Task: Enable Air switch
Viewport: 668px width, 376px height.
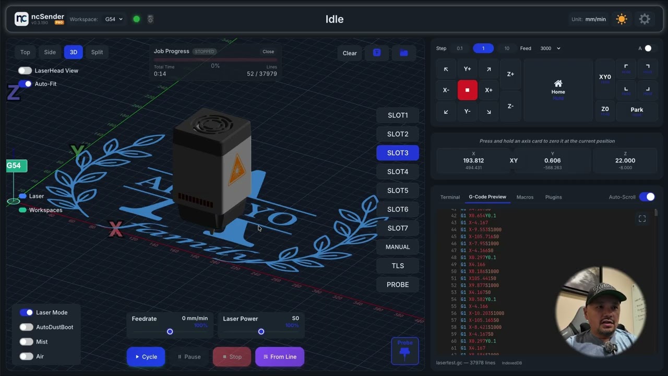Action: 26,356
